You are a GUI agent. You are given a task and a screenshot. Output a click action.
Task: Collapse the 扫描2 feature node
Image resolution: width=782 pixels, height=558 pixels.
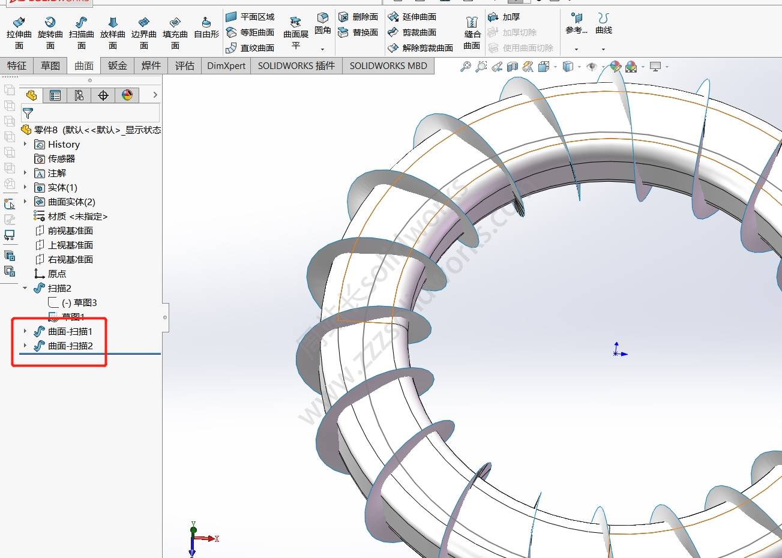pyautogui.click(x=25, y=288)
